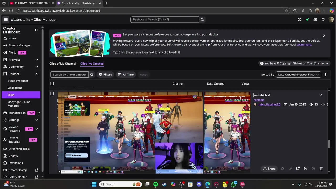This screenshot has width=336, height=189.
Task: Open the user avatar menu
Action: [331, 20]
